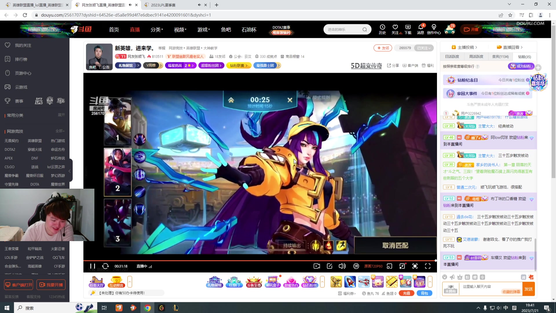
Task: Open the 首页 home tab
Action: pyautogui.click(x=114, y=30)
